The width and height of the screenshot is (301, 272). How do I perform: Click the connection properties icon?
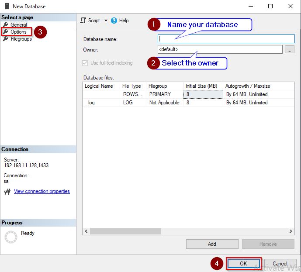[x=7, y=192]
